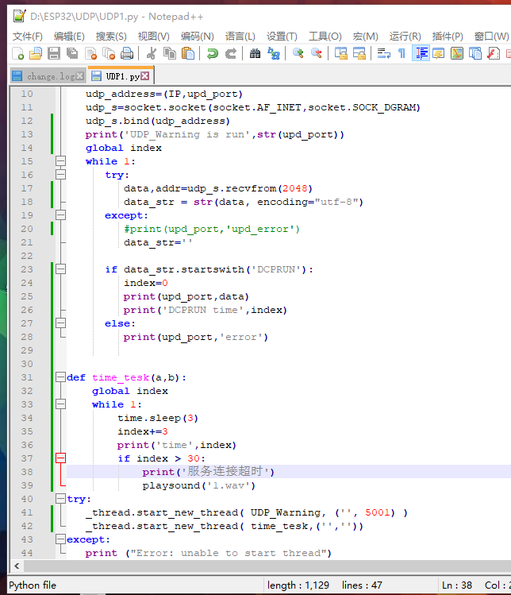Screen dimensions: 511x595
Task: Click the Cut scissors icon
Action: pyautogui.click(x=151, y=54)
